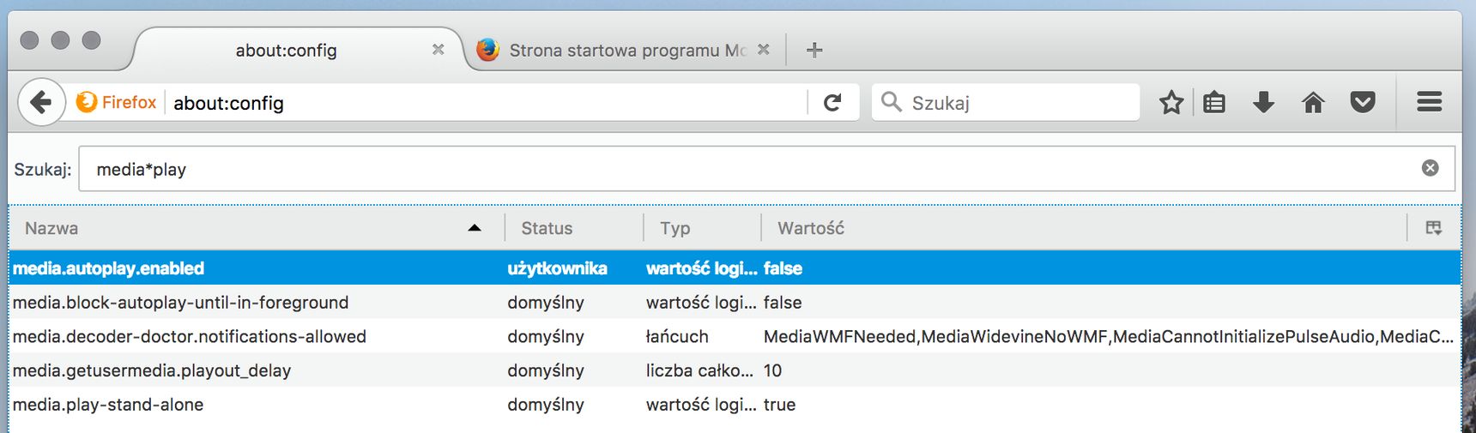The height and width of the screenshot is (433, 1476).
Task: Sort by the Typ column header
Action: [x=702, y=228]
